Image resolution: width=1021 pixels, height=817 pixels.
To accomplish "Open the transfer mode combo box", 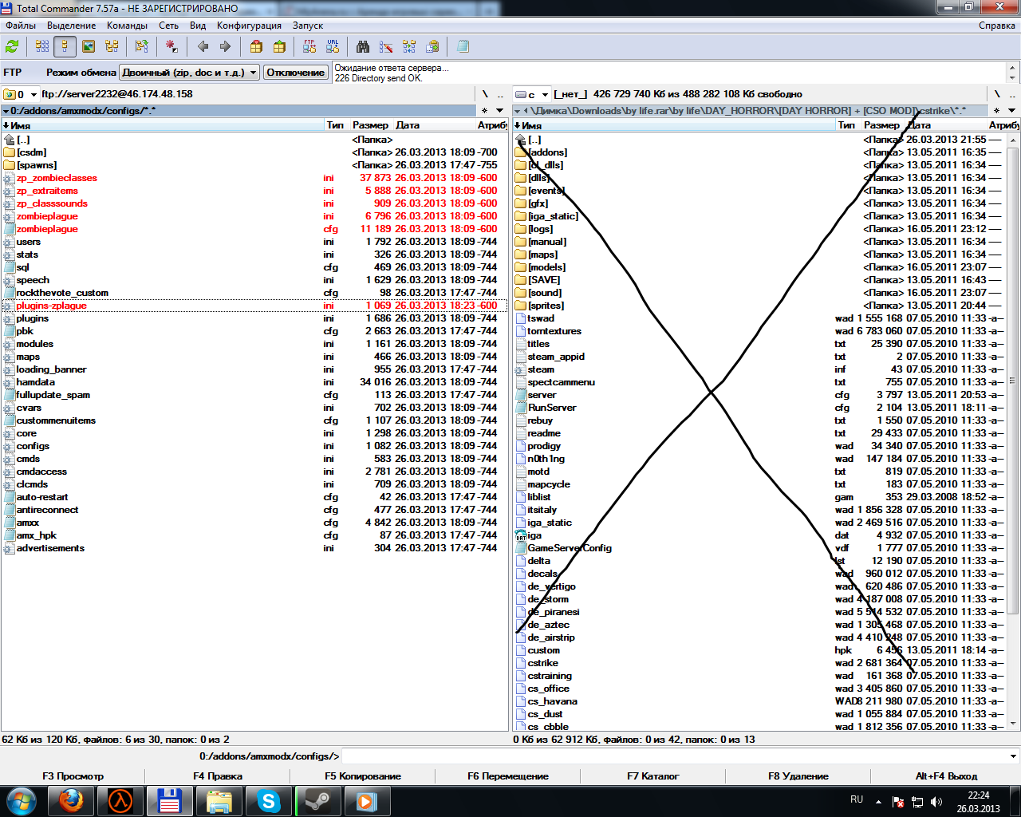I will 190,73.
